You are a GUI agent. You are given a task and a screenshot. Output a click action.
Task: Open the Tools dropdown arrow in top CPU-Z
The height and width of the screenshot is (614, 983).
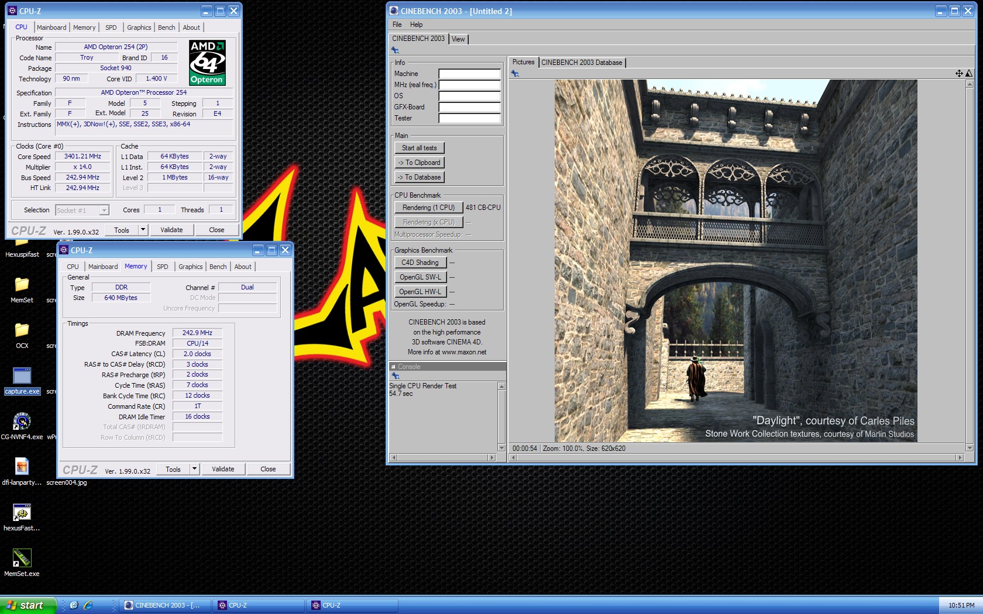143,230
